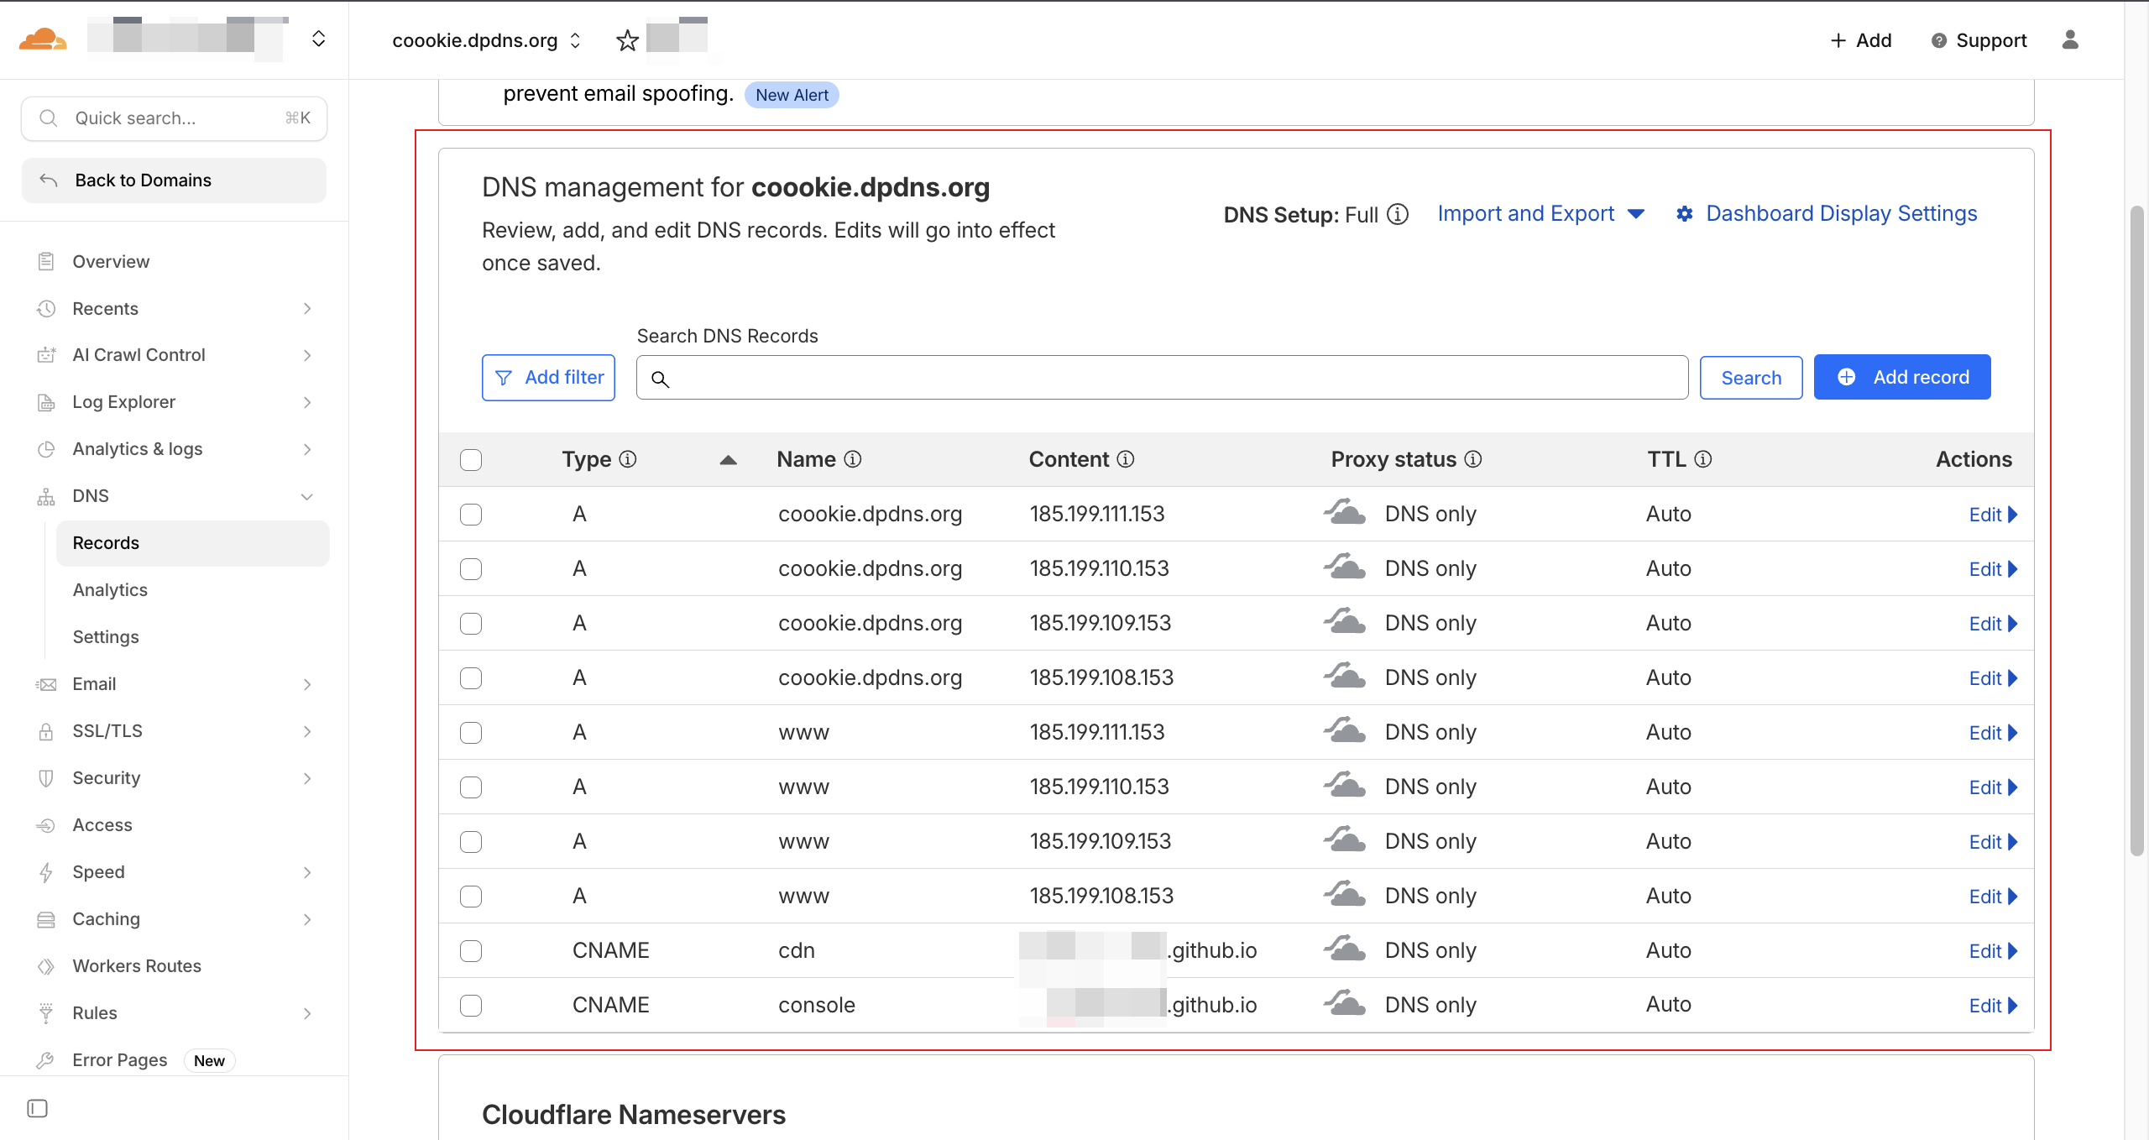Go to the Overview sidebar item
The height and width of the screenshot is (1140, 2149).
coord(111,261)
